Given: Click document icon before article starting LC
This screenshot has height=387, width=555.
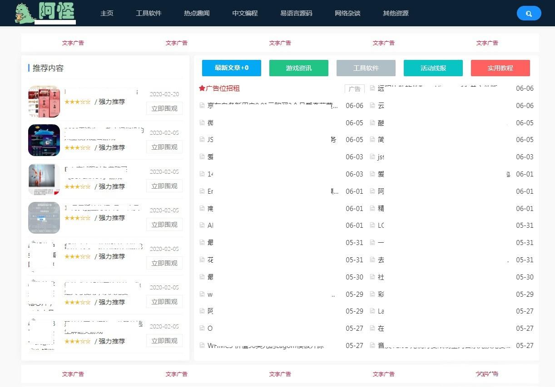Looking at the screenshot, I should coord(372,225).
